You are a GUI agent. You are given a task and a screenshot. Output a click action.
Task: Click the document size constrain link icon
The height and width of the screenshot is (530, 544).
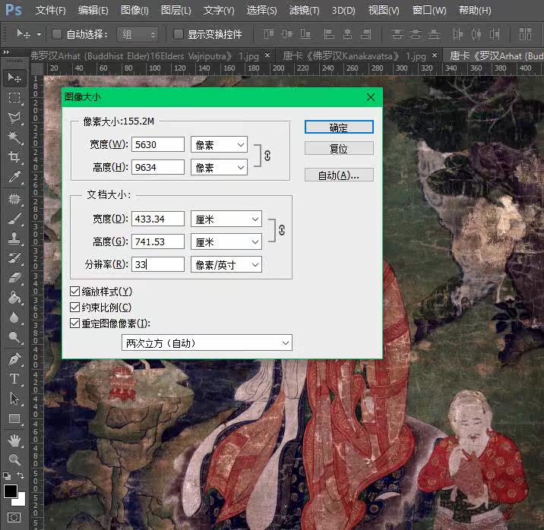tap(282, 230)
